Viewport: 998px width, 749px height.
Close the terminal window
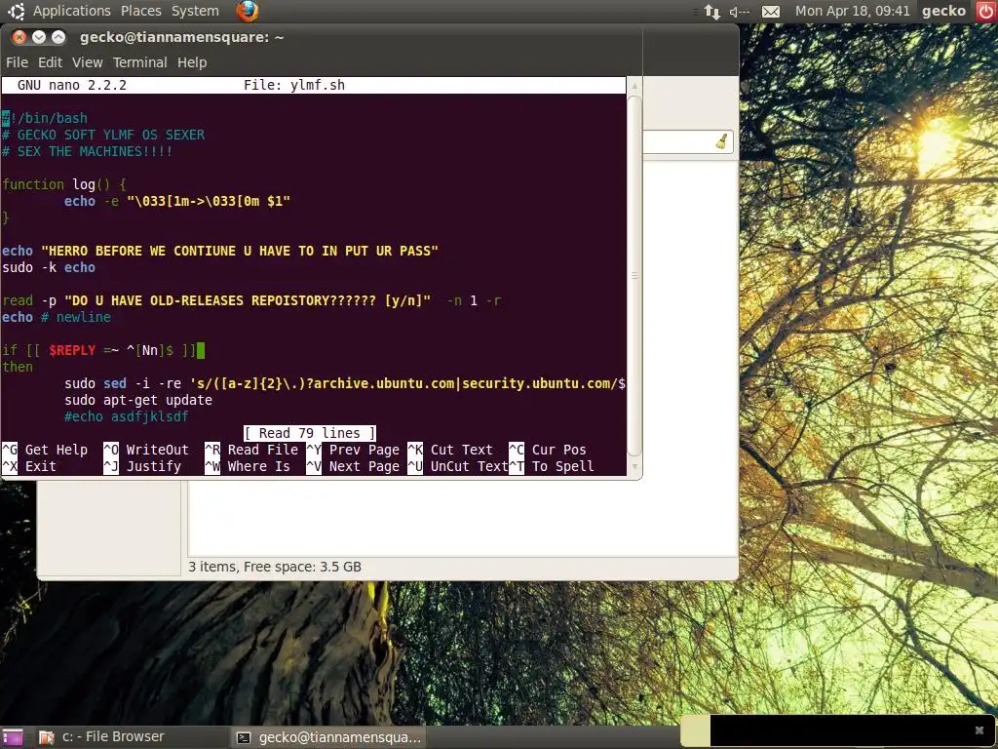coord(19,37)
